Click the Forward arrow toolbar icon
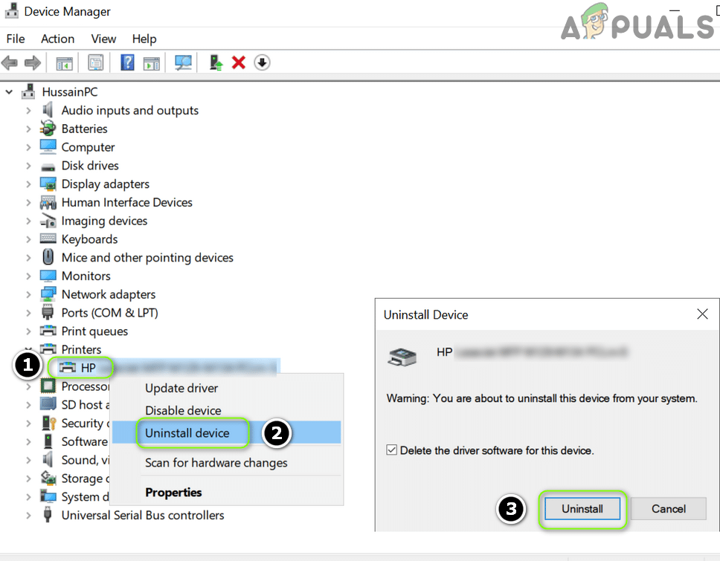Screen dimensions: 720x561 (x=33, y=62)
